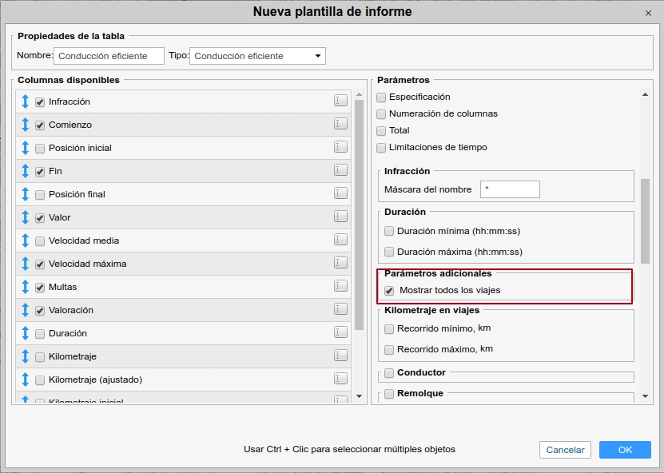Viewport: 664px width, 473px height.
Task: Click the reorder arrows icon beside Kilometraje
Action: point(25,356)
